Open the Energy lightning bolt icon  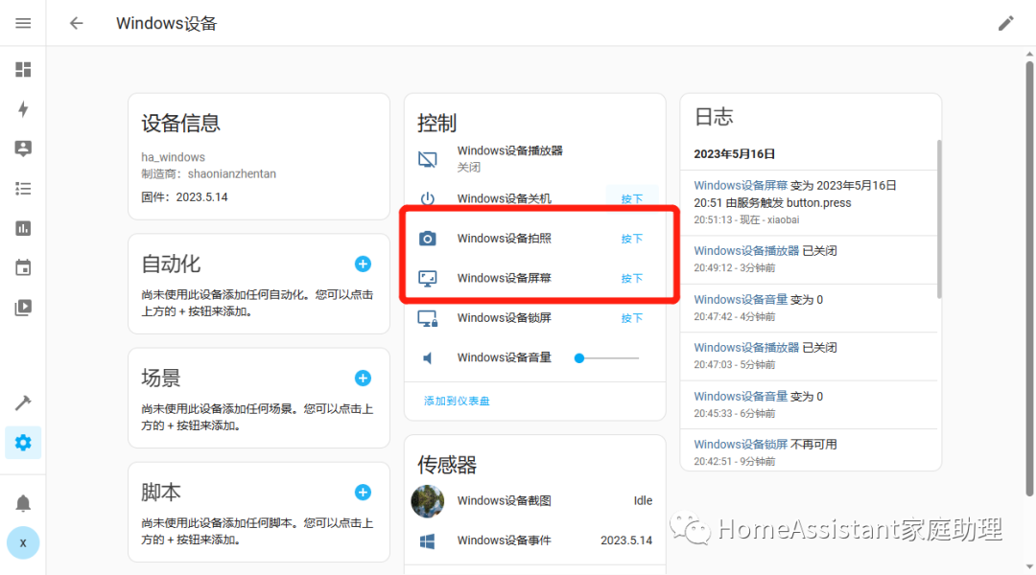point(23,109)
